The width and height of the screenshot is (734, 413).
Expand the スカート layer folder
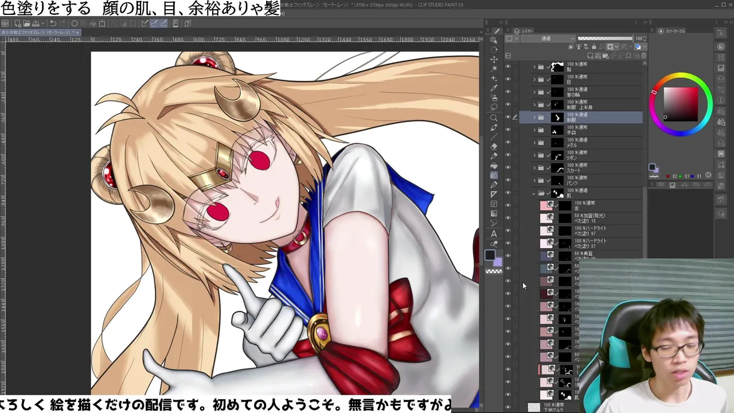534,168
